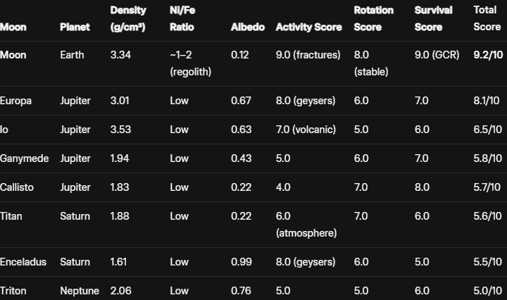The width and height of the screenshot is (507, 300).
Task: Select the Albedo column header
Action: [x=248, y=27]
